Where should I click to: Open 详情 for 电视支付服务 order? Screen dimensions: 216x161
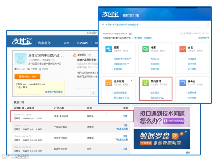click(125, 136)
